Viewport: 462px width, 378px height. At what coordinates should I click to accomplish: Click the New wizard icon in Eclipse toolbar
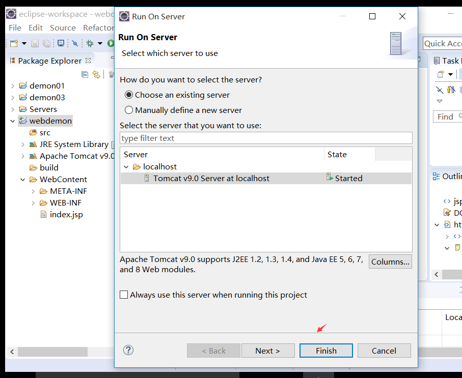(14, 44)
